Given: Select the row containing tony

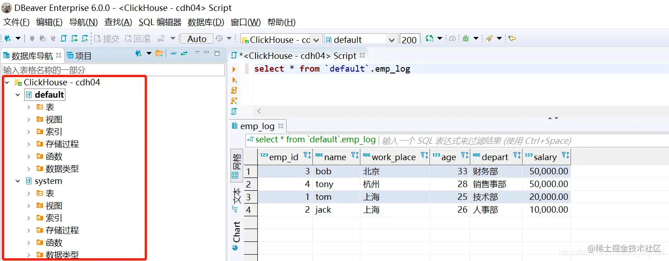Looking at the screenshot, I should [x=408, y=184].
